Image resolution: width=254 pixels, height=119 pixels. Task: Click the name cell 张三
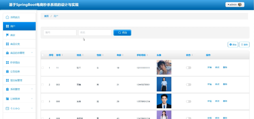pyautogui.click(x=79, y=68)
